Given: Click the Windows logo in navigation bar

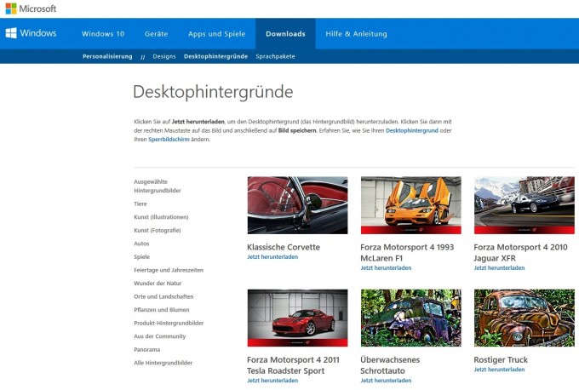Looking at the screenshot, I should (x=31, y=33).
